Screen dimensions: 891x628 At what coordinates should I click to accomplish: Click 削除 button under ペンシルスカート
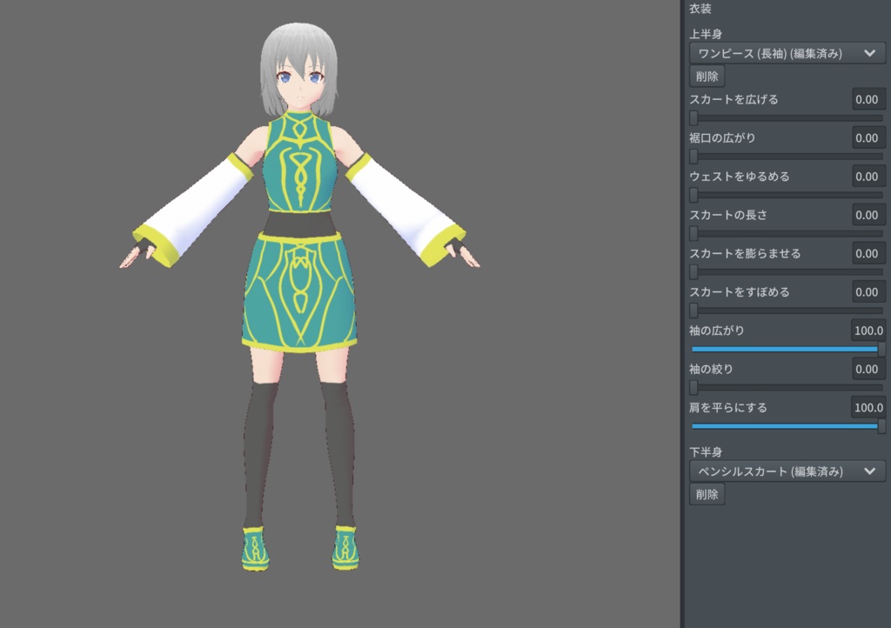tap(707, 494)
